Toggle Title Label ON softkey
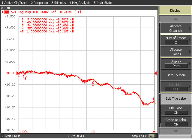The width and height of the screenshot is (192, 139). [176, 110]
